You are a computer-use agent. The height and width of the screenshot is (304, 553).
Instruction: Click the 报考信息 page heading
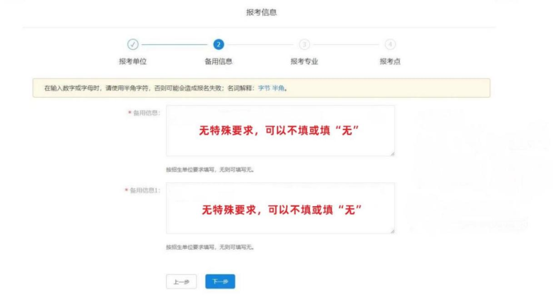click(x=262, y=12)
